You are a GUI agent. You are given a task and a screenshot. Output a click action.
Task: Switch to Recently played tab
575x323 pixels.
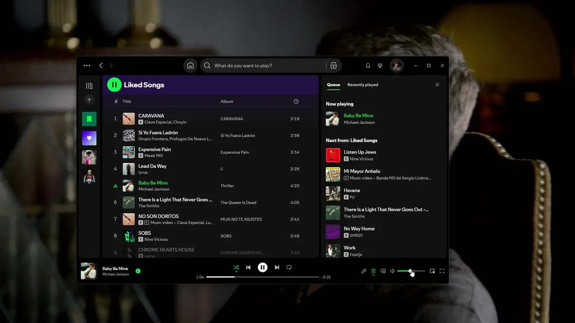pos(363,85)
